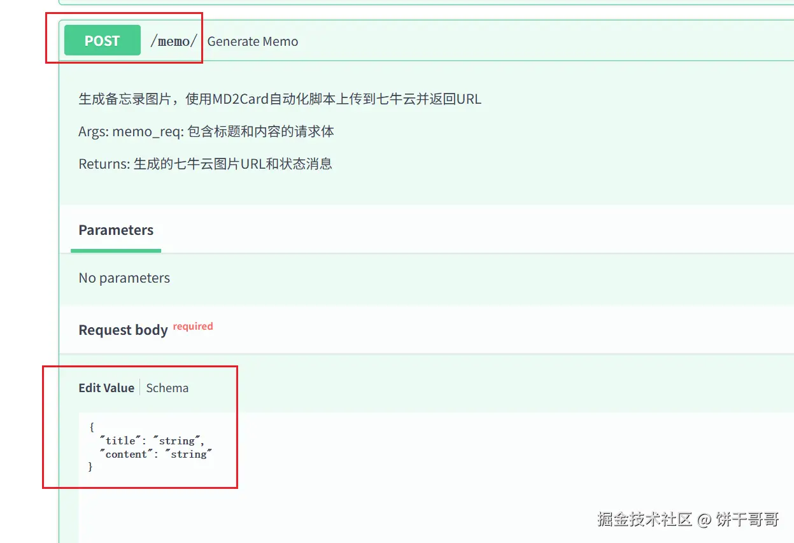Click the /memo/ endpoint path
Image resolution: width=794 pixels, height=543 pixels.
click(x=173, y=41)
